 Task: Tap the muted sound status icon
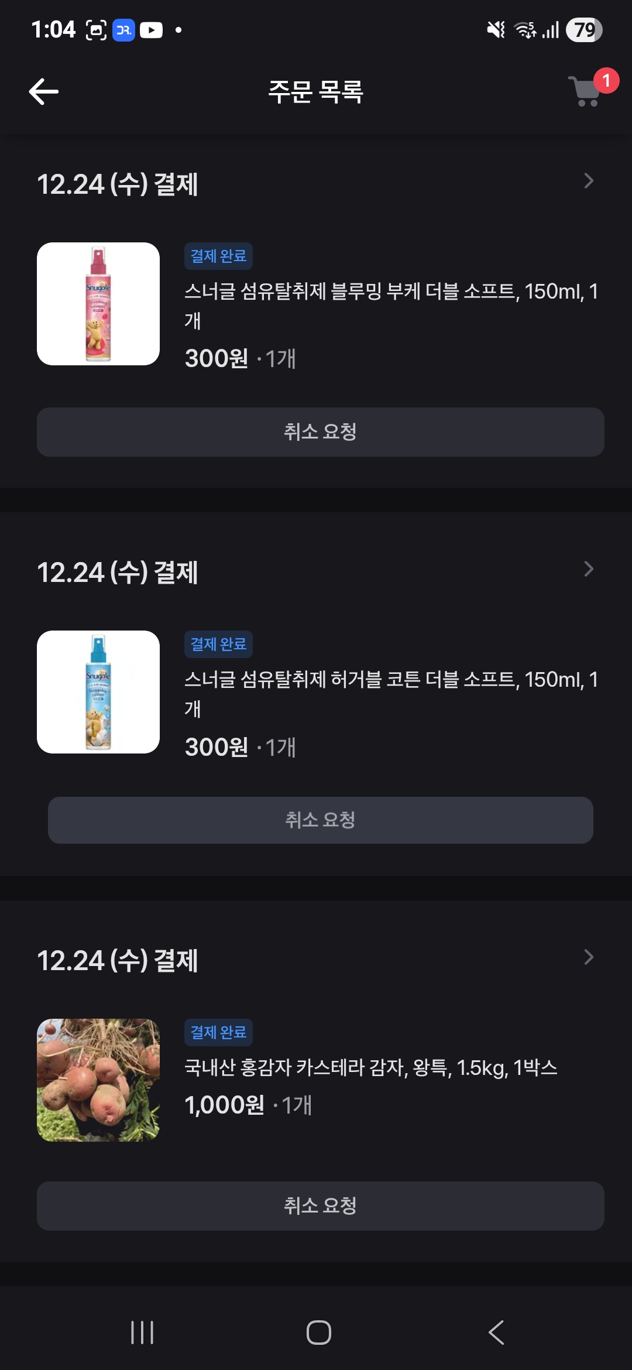coord(496,30)
